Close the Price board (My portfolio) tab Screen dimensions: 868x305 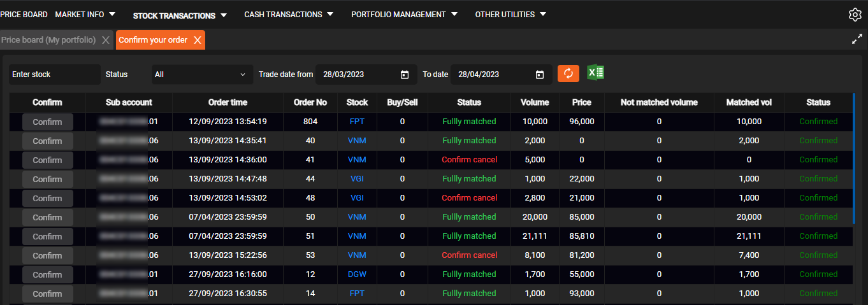point(106,40)
